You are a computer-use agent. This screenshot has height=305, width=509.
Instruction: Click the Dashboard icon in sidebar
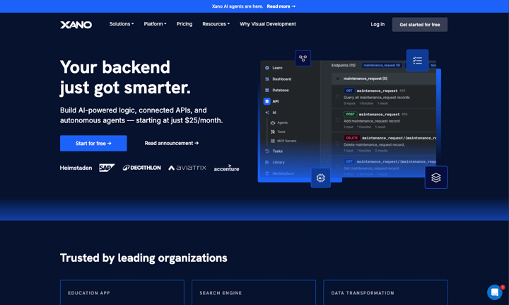point(267,79)
